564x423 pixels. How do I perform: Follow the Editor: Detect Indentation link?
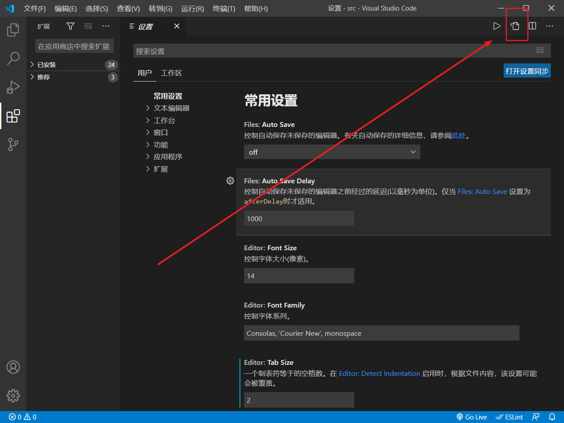coord(379,373)
